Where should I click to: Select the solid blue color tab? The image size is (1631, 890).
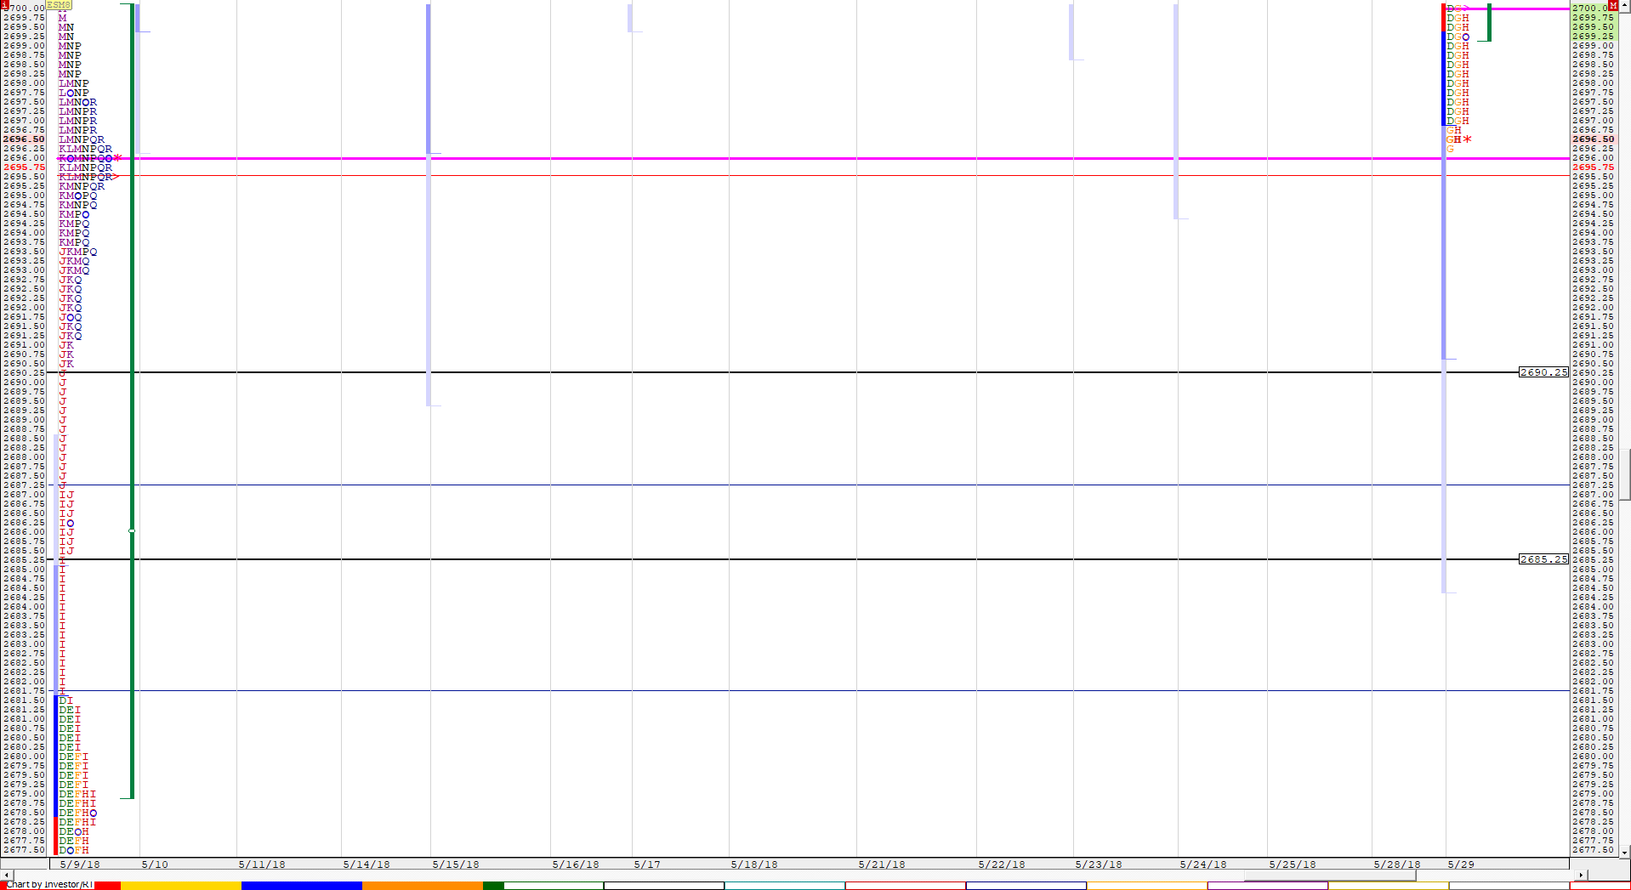[x=302, y=886]
